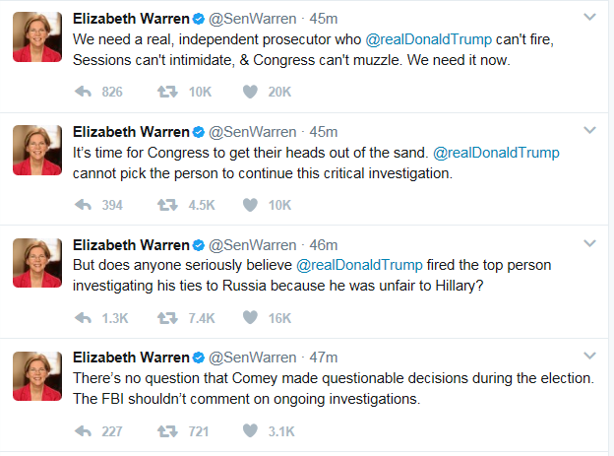This screenshot has width=614, height=456.
Task: Like the tweet with 20K likes
Action: pyautogui.click(x=250, y=92)
